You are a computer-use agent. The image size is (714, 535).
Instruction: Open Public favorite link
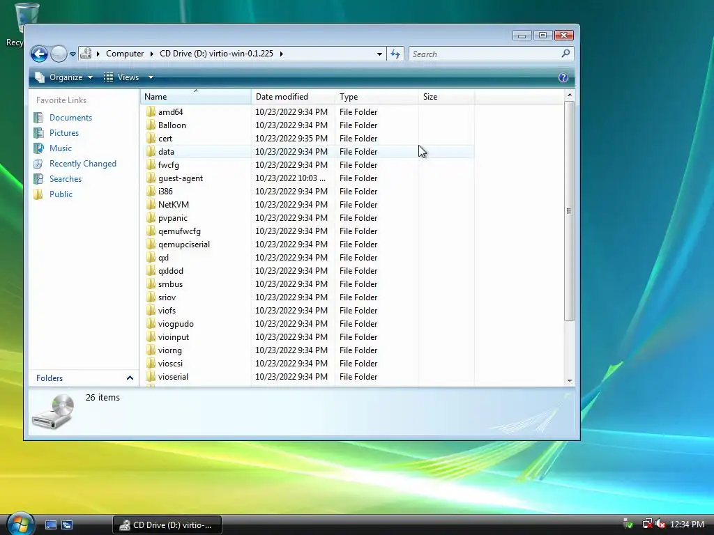61,194
